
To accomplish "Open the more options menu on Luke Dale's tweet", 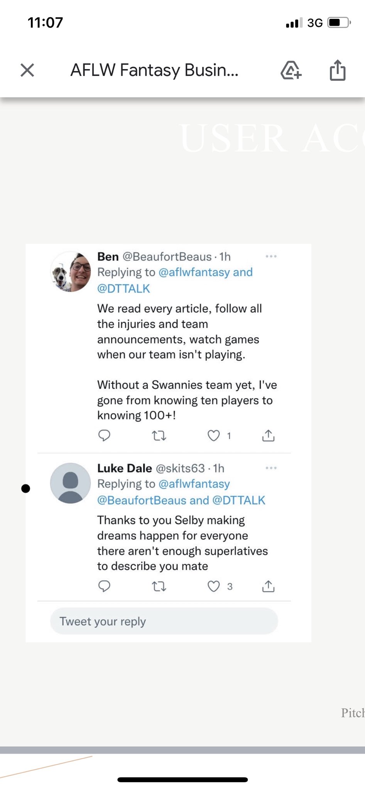I will 272,468.
